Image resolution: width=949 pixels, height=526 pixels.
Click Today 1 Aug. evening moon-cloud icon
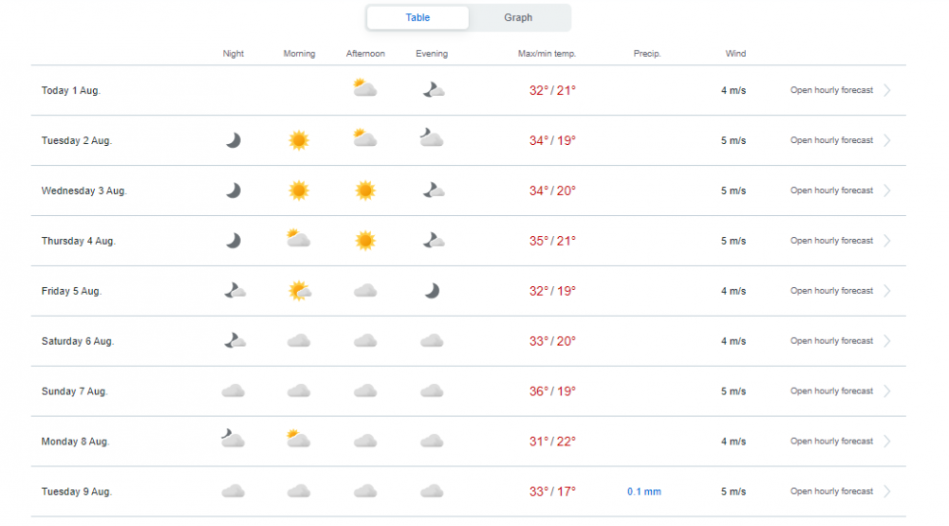coord(434,90)
